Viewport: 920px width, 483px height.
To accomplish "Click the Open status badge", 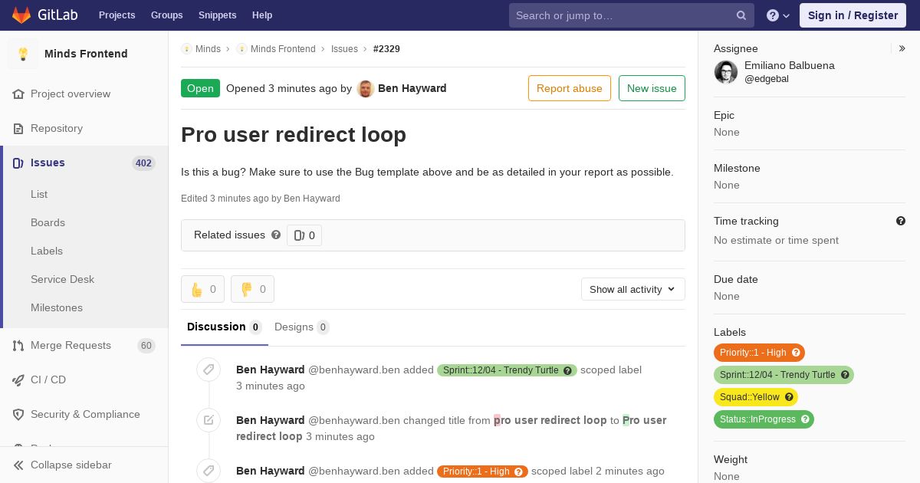I will tap(200, 88).
